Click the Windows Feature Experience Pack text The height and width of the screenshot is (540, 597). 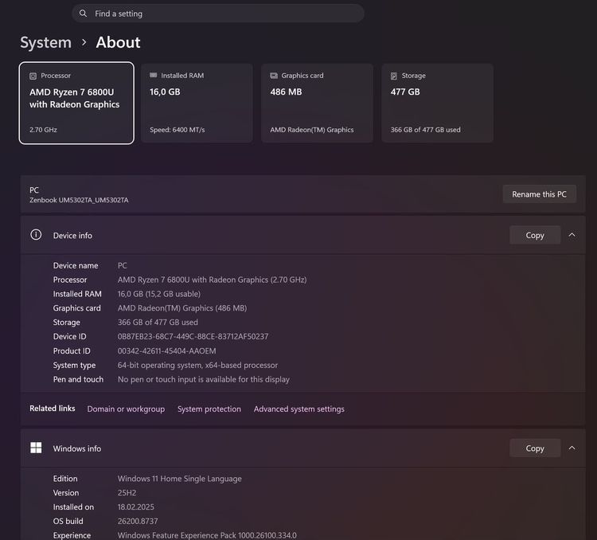pyautogui.click(x=207, y=535)
